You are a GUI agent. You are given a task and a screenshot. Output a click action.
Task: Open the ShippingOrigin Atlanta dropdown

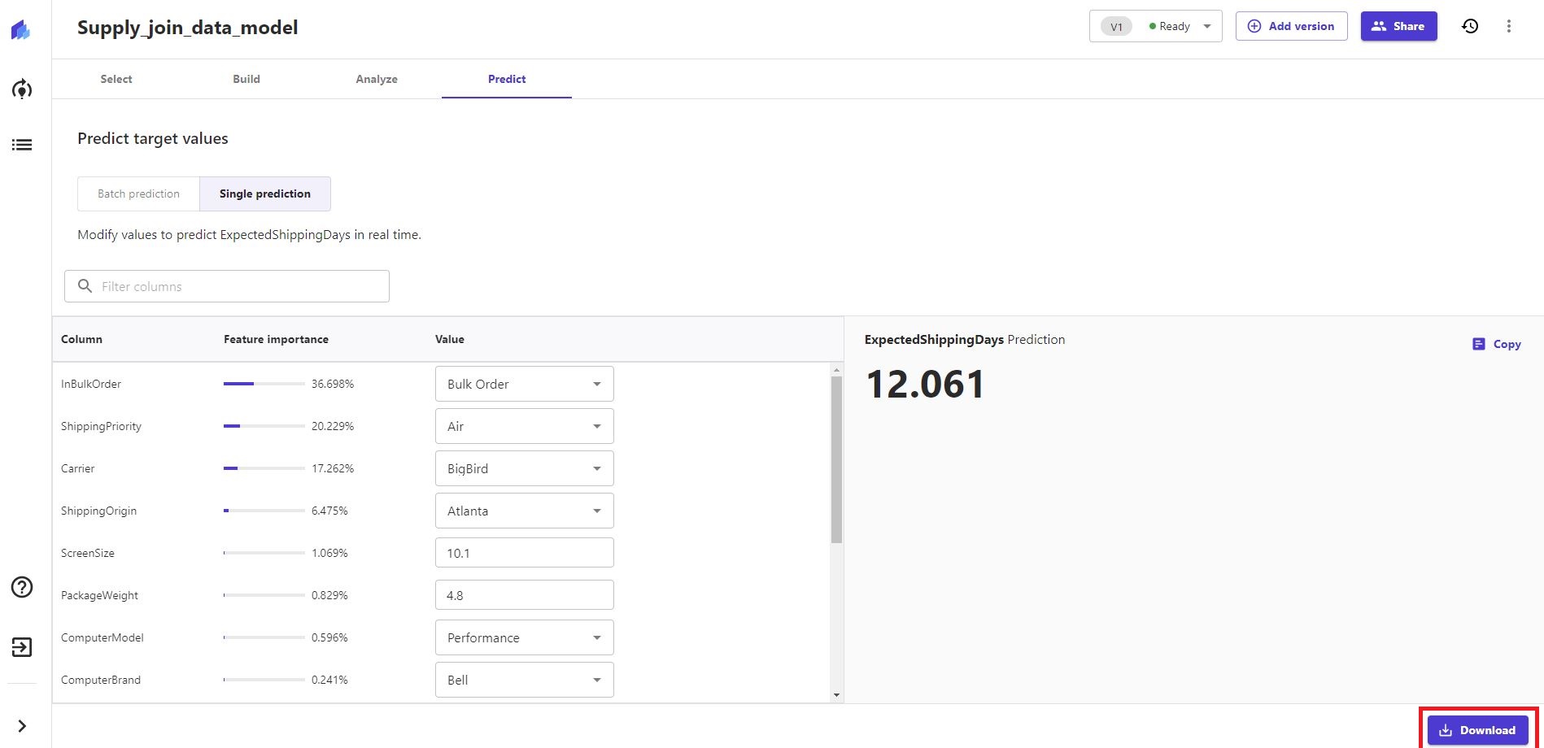525,511
